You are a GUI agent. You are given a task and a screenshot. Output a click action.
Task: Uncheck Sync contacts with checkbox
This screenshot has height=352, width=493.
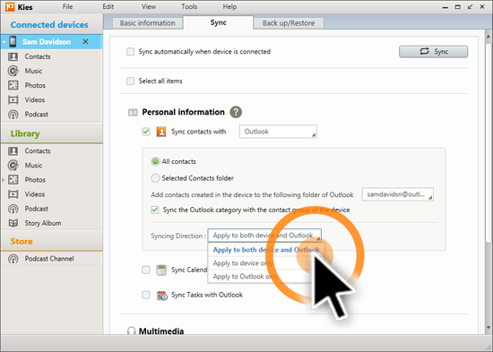tap(146, 132)
